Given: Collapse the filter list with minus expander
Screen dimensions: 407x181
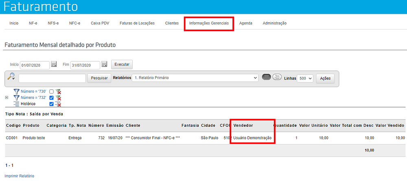Looking at the screenshot, I should pos(7,98).
